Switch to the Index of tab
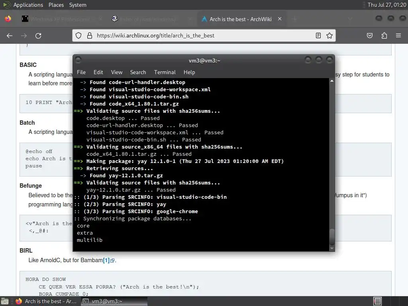This screenshot has height=306, width=408. (152, 19)
